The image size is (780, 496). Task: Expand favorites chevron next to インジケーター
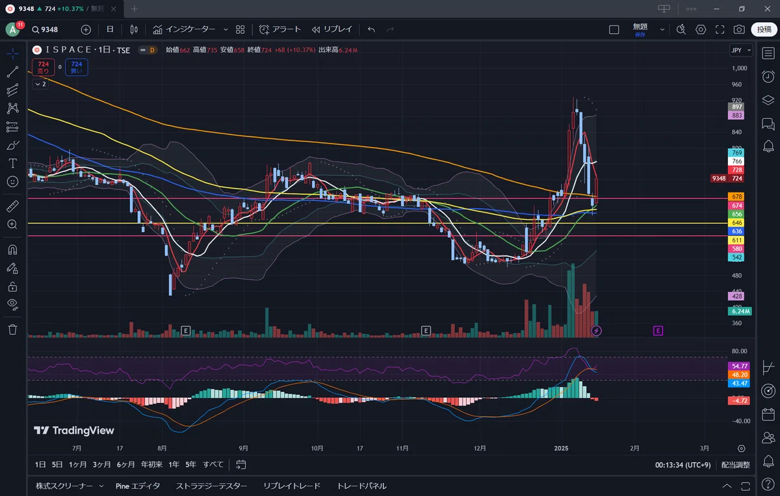(226, 29)
